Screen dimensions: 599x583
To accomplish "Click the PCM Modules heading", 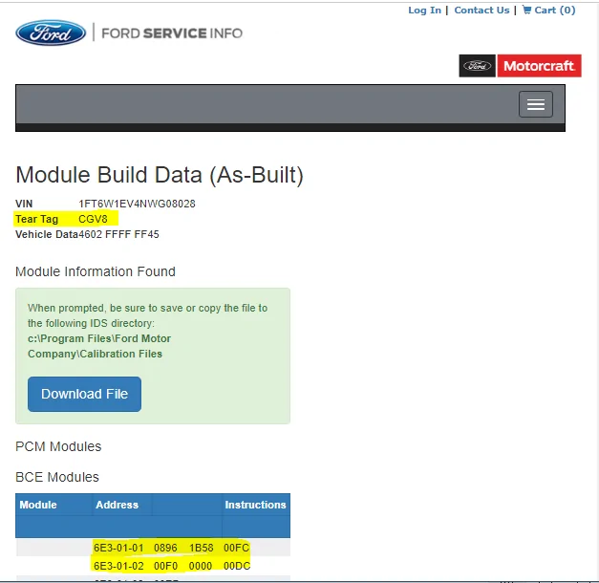I will pos(58,446).
